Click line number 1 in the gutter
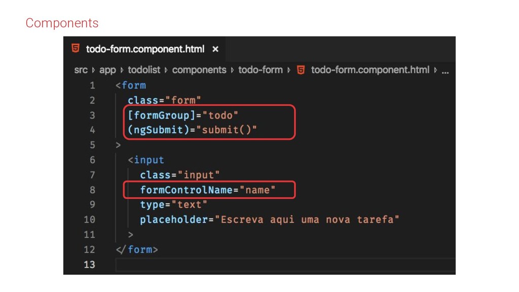Screen dimensions: 519x292 coord(92,85)
